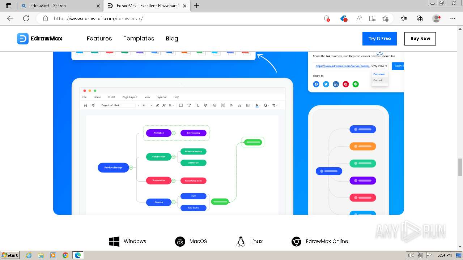Select Linux download option
The height and width of the screenshot is (260, 463).
pos(250,241)
